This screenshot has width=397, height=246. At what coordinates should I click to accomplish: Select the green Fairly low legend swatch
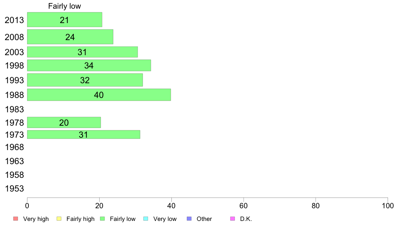point(102,219)
